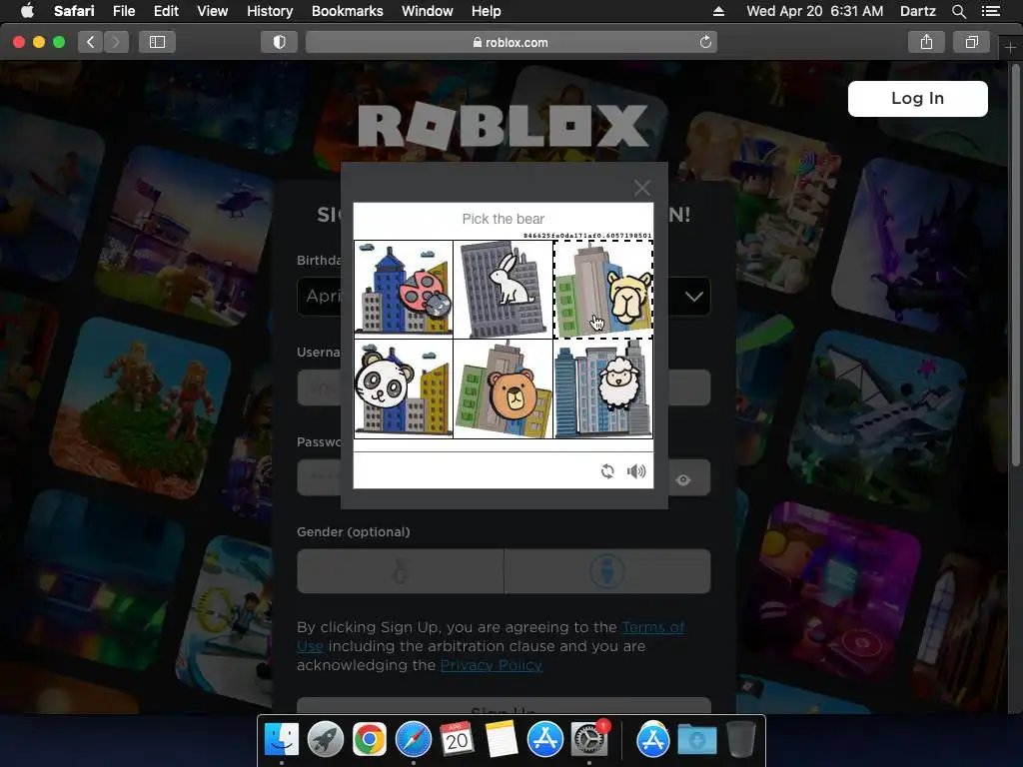Go forward in Safari
The image size is (1023, 767).
point(116,42)
